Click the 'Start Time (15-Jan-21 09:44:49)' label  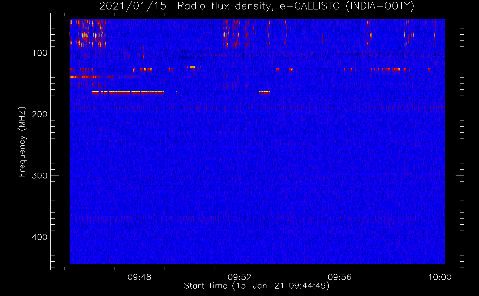257,286
